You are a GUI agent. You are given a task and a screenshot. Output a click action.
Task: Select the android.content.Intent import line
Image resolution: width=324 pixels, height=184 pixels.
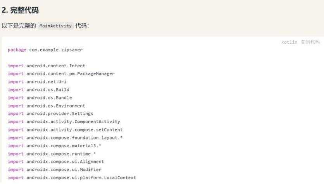coord(47,66)
